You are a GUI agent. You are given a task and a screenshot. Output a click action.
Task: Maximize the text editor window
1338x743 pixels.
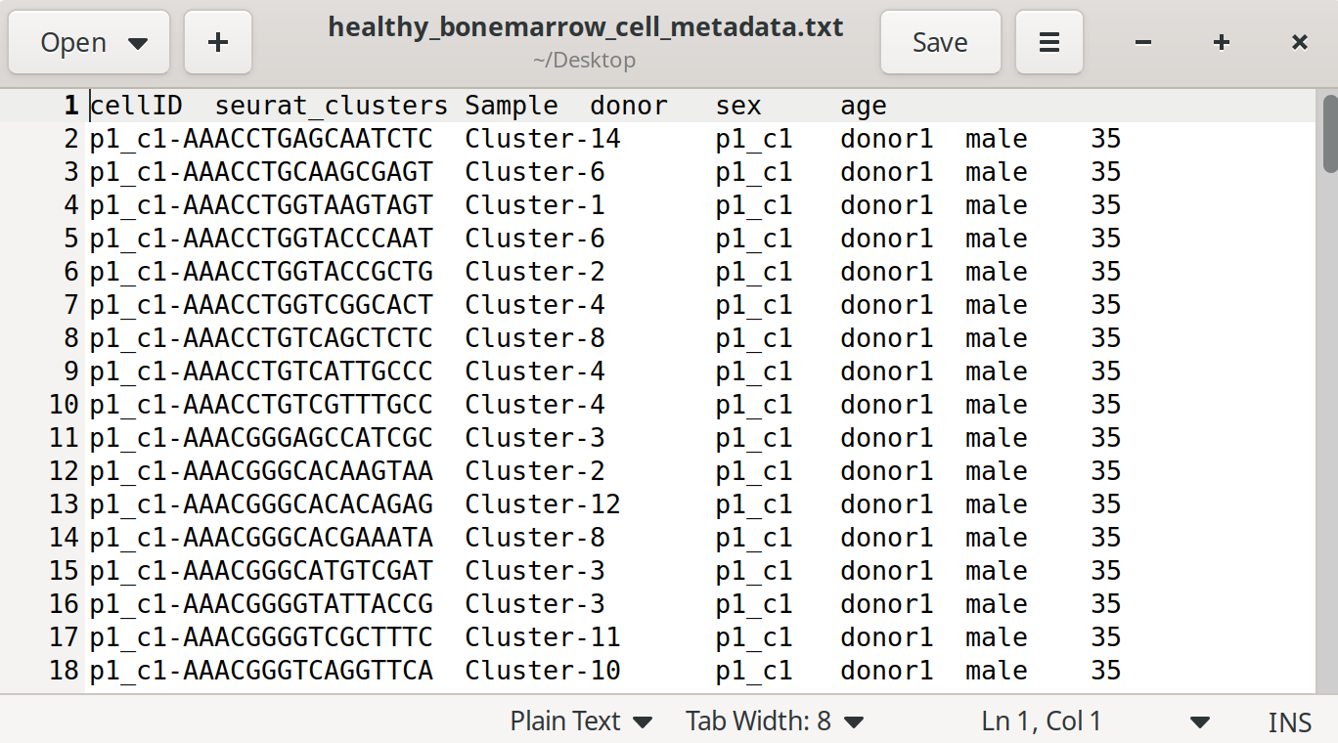coord(1222,42)
